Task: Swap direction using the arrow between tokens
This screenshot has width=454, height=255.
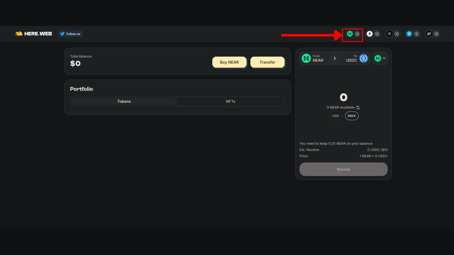Action: point(335,58)
